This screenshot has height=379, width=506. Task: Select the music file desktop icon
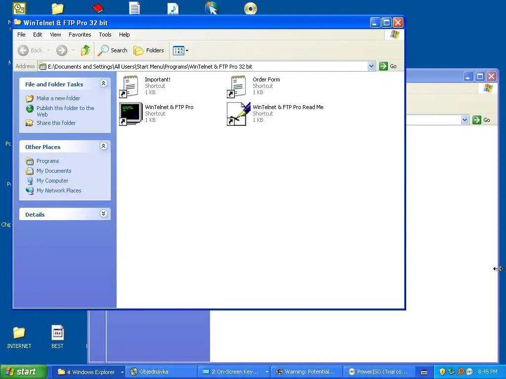pos(173,8)
